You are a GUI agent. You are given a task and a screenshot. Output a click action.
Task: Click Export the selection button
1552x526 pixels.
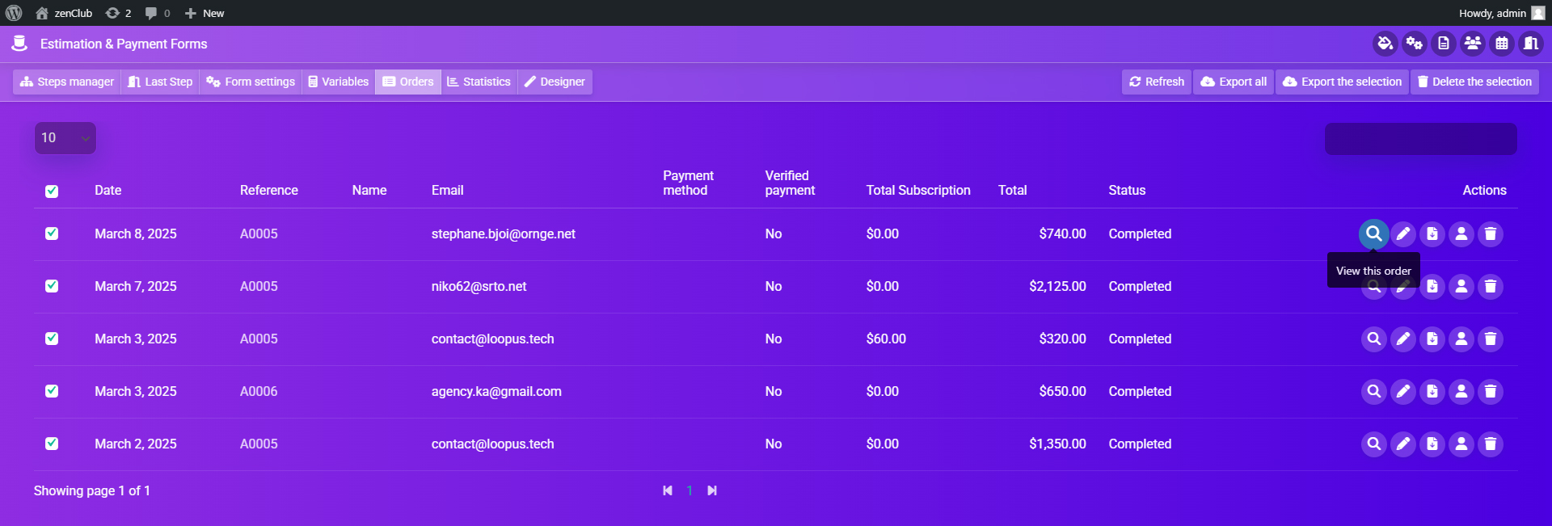[1342, 82]
